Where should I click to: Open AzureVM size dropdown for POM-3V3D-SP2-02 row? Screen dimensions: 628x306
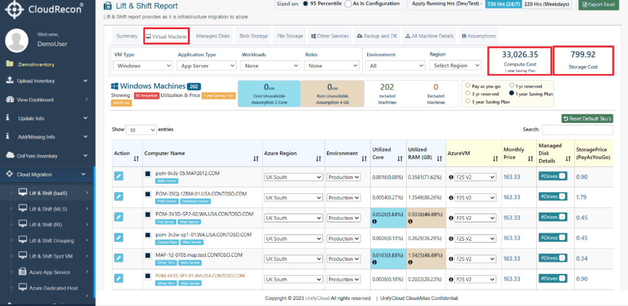tap(474, 218)
